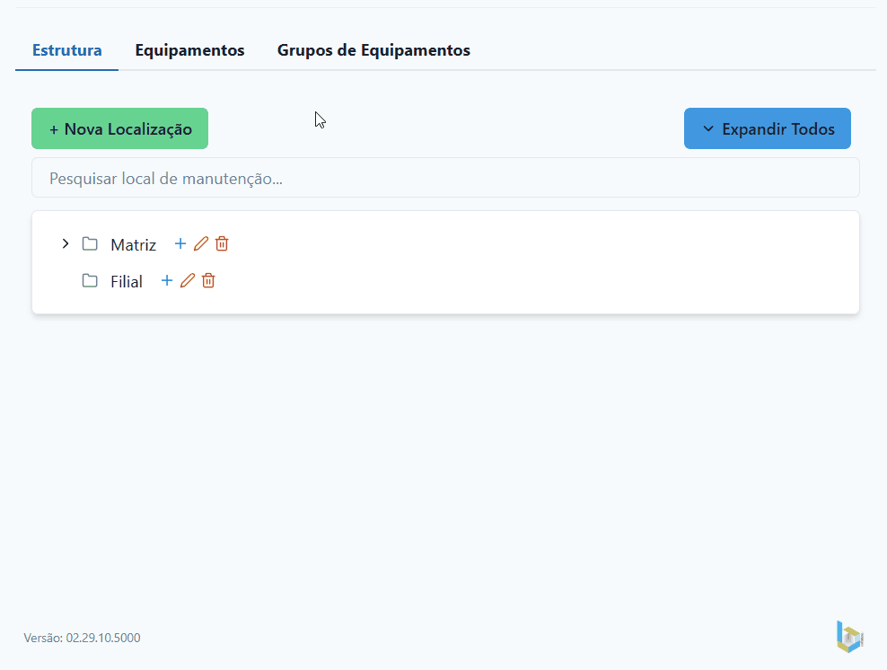Open the pencil editor for Filial

(x=187, y=280)
